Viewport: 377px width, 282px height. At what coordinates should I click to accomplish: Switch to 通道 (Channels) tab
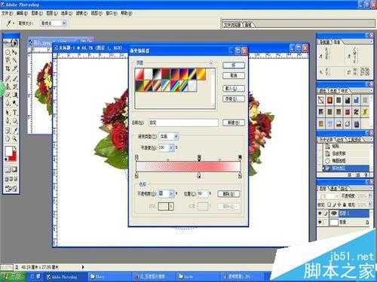click(x=334, y=188)
